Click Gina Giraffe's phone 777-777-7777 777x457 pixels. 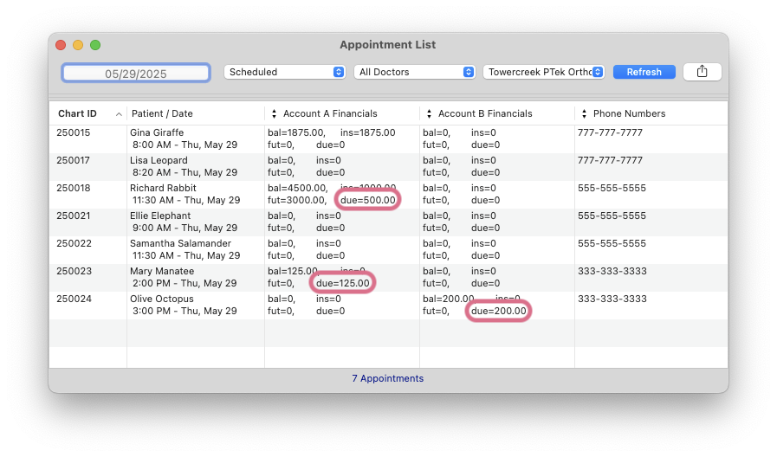(610, 132)
